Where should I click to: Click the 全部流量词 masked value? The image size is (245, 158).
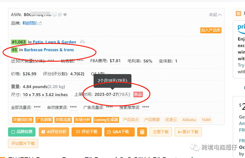(x=37, y=107)
